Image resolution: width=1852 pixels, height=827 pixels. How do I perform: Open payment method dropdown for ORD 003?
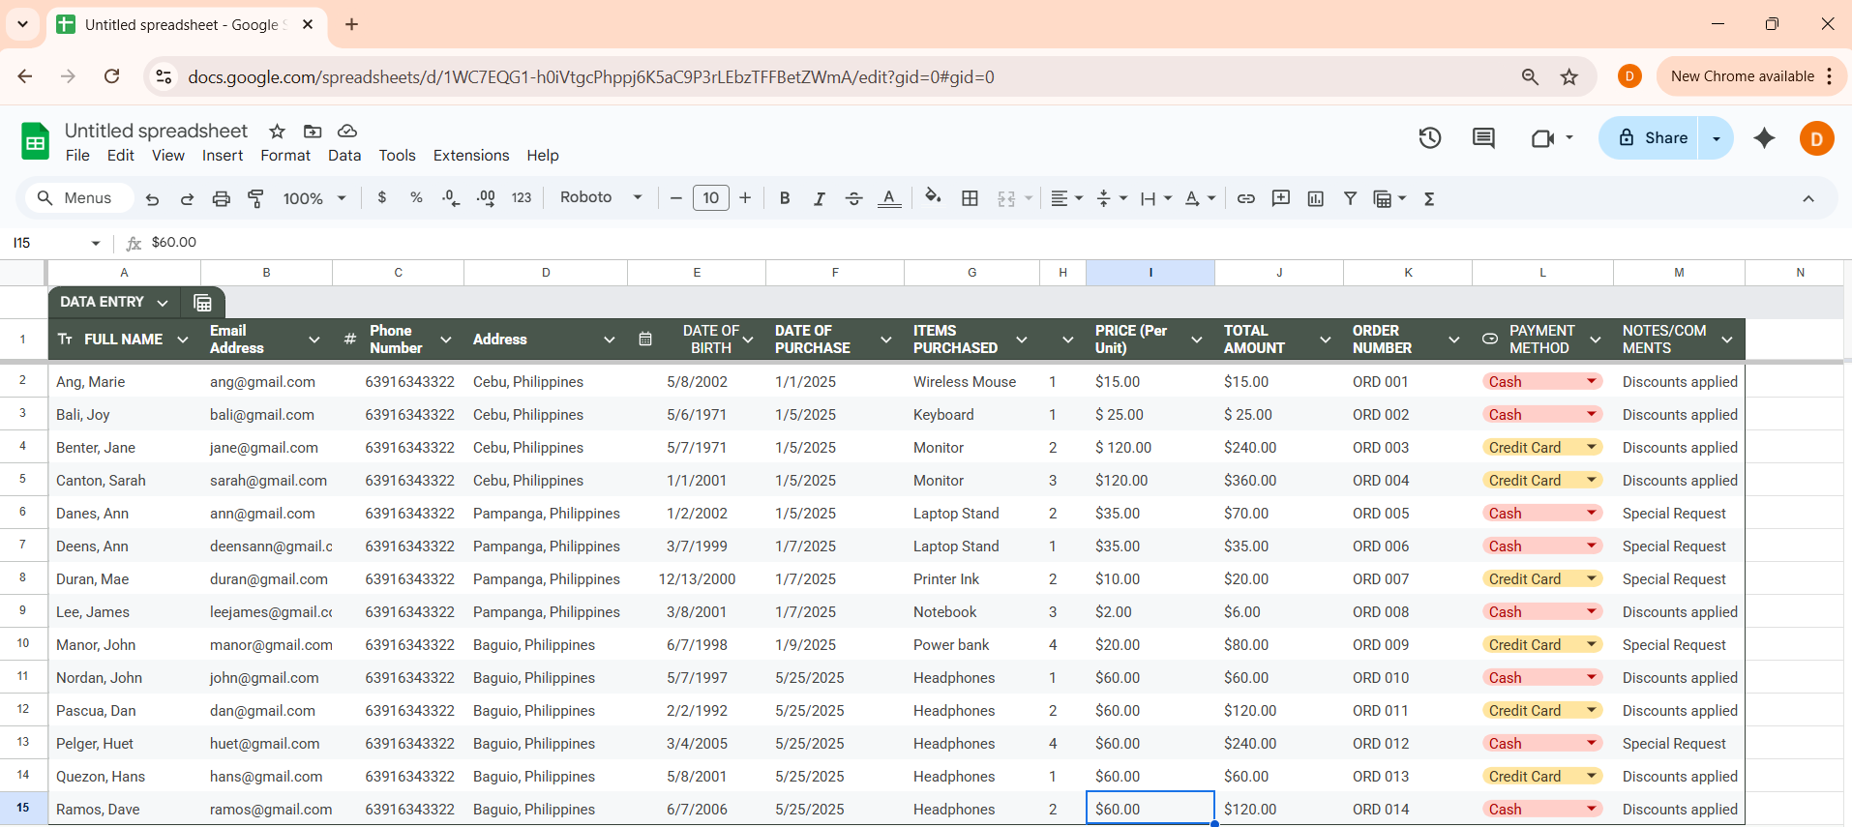tap(1591, 447)
